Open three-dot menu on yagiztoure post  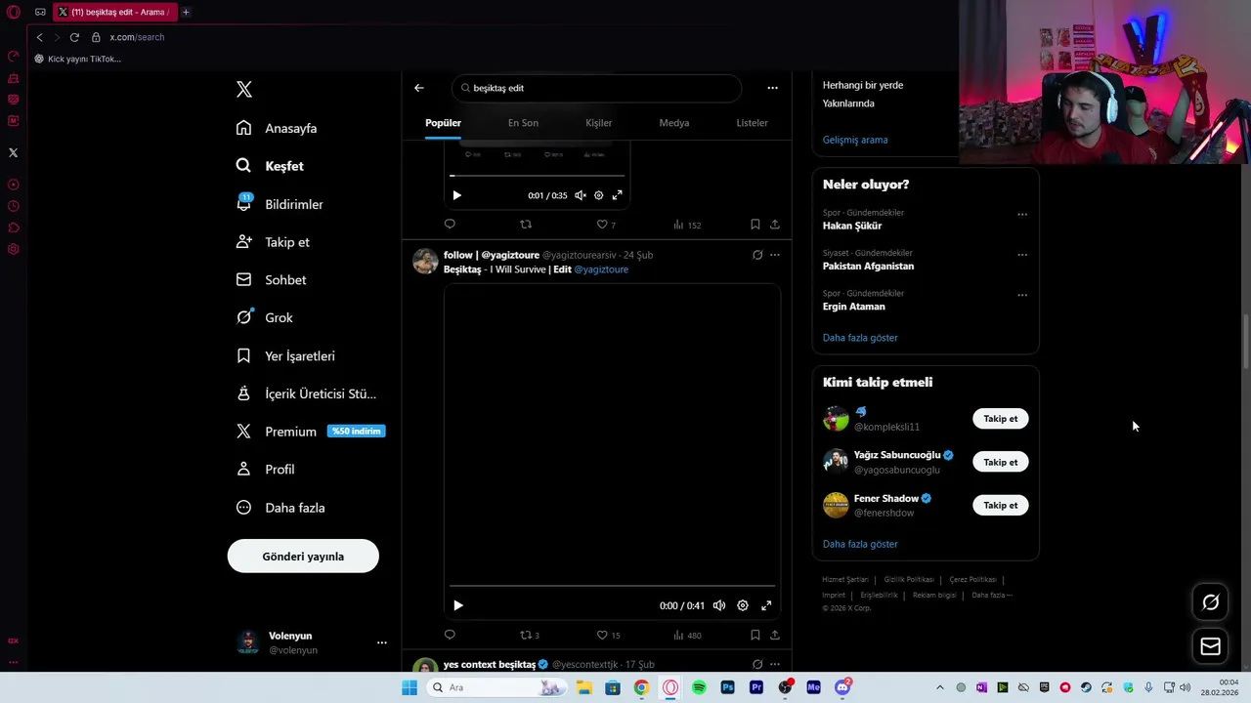click(x=775, y=255)
